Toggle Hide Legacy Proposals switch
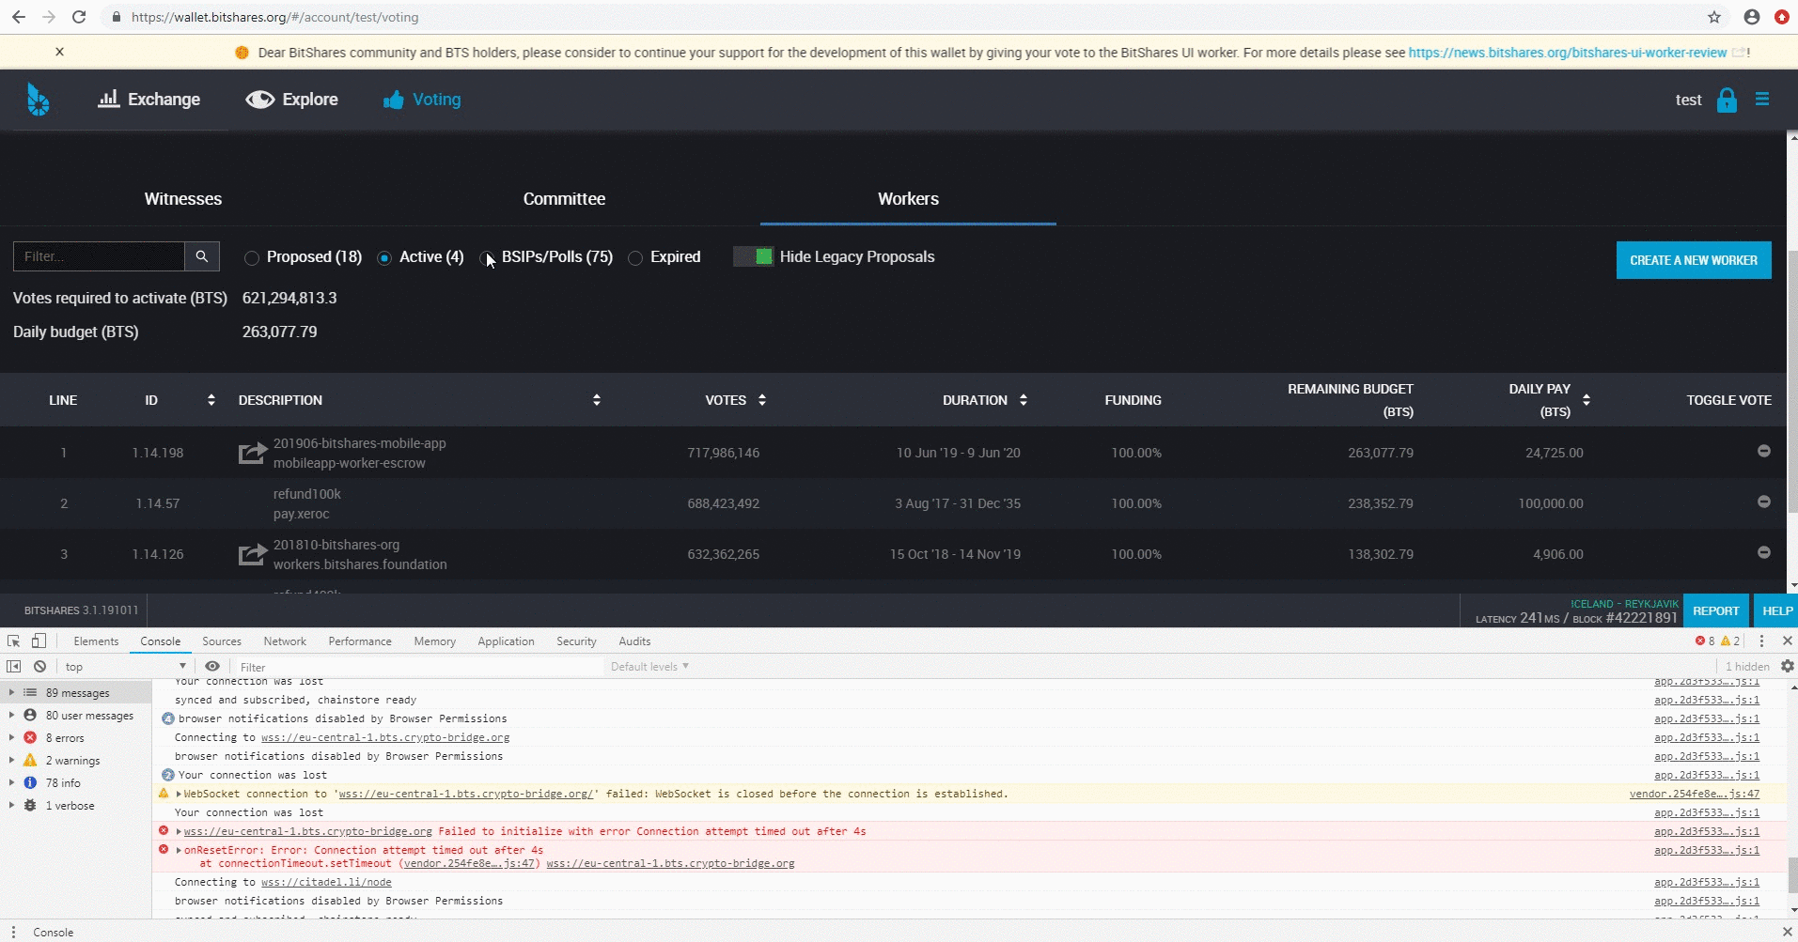The image size is (1798, 942). tap(753, 256)
